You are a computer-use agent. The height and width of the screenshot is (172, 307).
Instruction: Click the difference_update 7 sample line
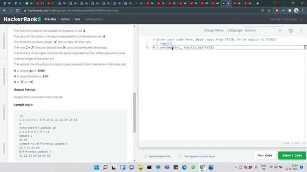35,151
